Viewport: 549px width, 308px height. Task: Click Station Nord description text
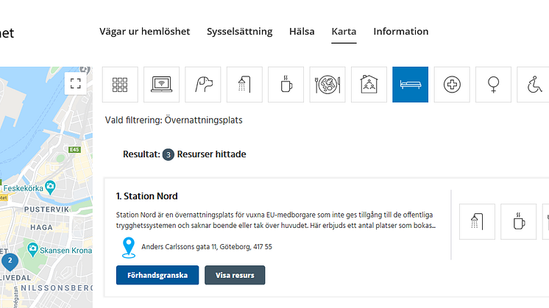click(276, 221)
